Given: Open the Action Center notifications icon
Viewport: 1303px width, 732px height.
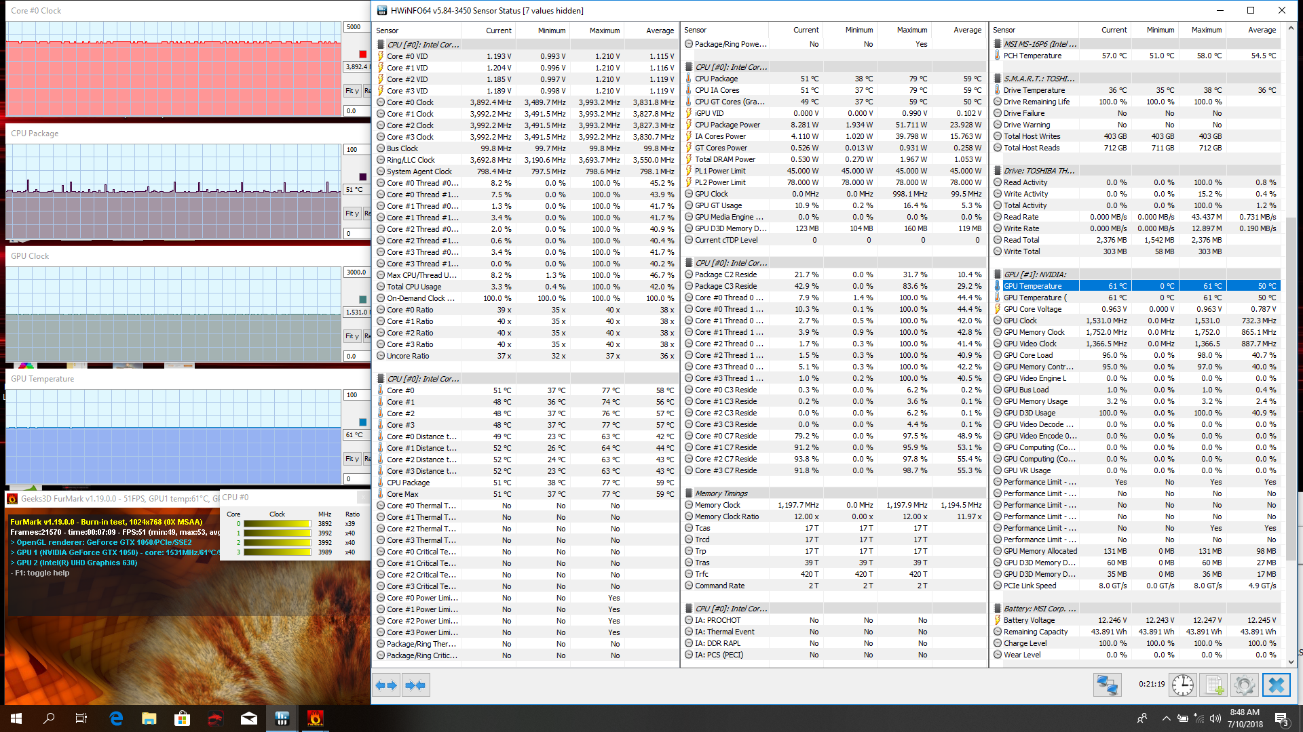Looking at the screenshot, I should [1282, 718].
